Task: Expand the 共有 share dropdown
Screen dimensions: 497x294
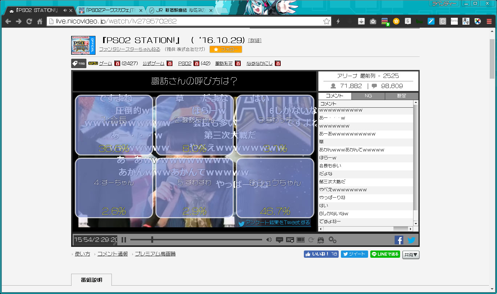Action: [411, 254]
